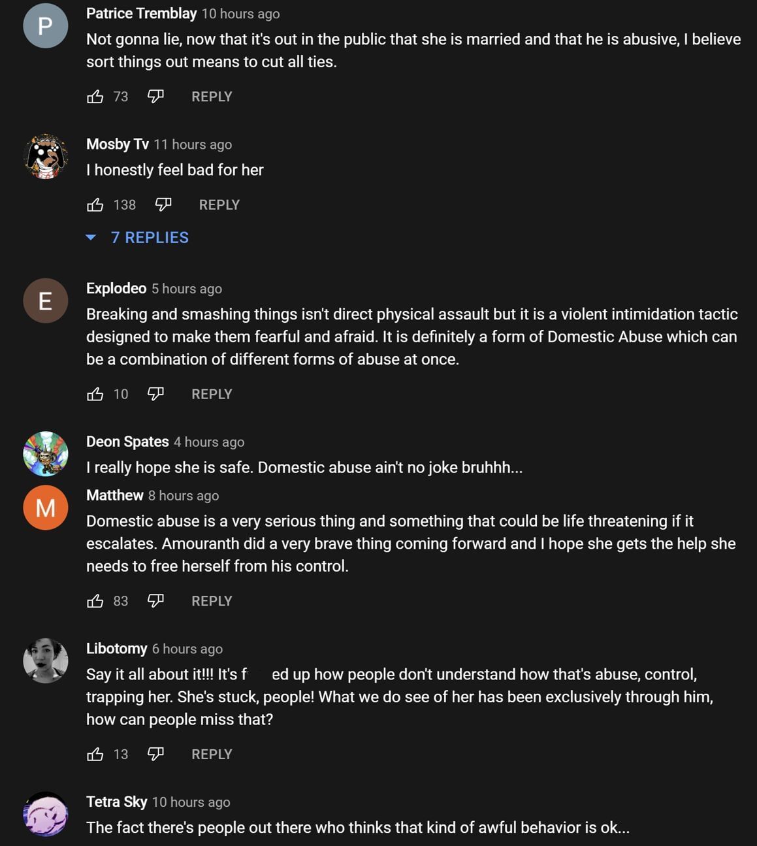
Task: Reply to Explodeo's comment
Action: coord(212,393)
